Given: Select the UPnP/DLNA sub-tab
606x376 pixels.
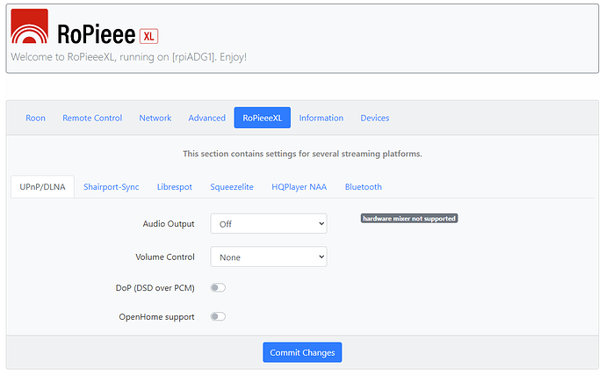Looking at the screenshot, I should [42, 187].
